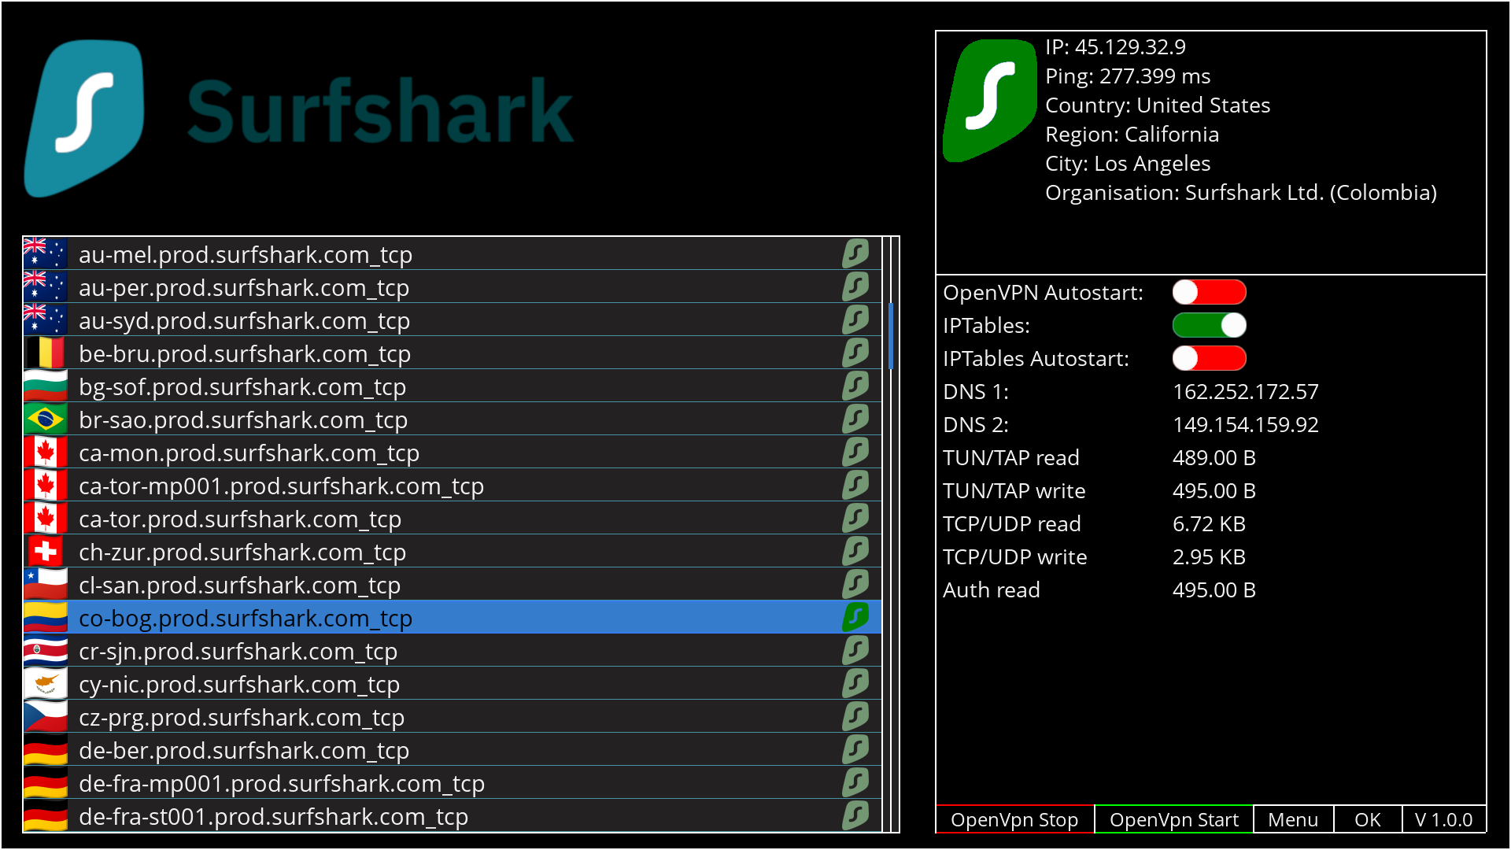The height and width of the screenshot is (850, 1511).
Task: Turn off the IPTables toggle
Action: 1209,325
